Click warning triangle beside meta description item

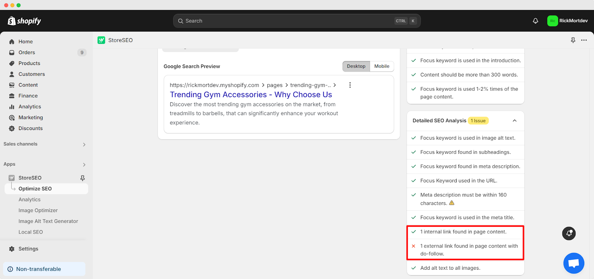[452, 203]
